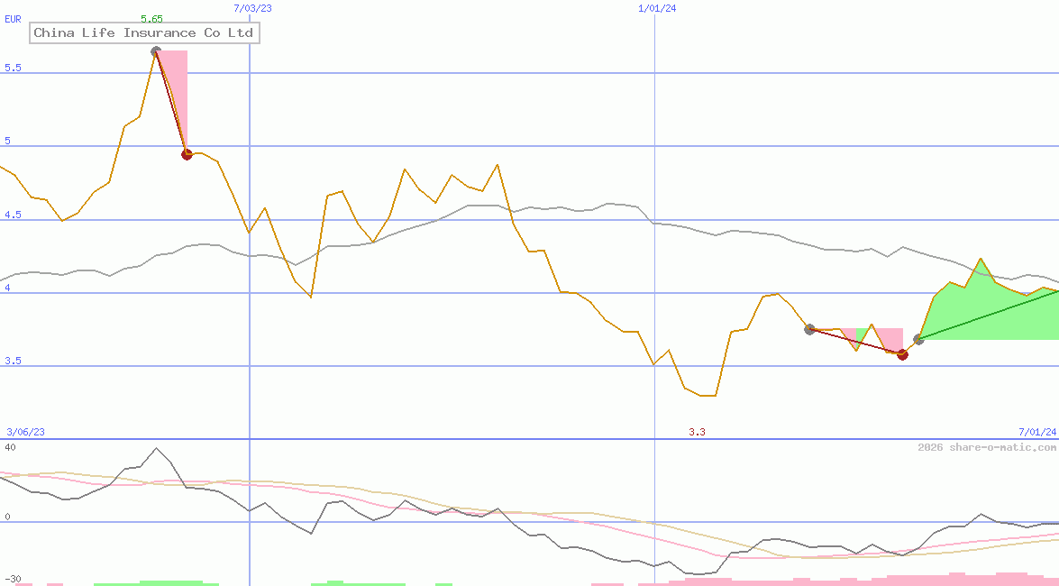Click the red marker at the second downtrend's end
Viewport: 1059px width, 586px height.
[902, 354]
